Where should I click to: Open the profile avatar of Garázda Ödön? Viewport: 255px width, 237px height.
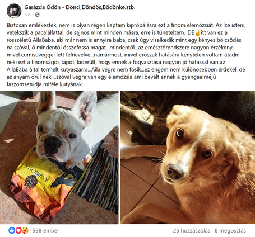(x=14, y=11)
